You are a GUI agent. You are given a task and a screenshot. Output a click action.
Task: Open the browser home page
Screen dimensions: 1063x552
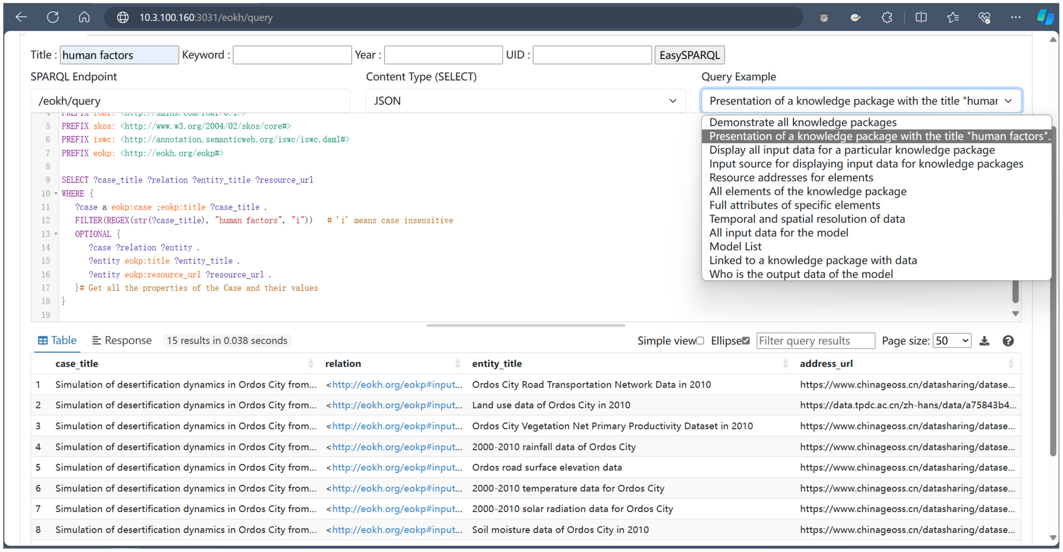pyautogui.click(x=84, y=17)
